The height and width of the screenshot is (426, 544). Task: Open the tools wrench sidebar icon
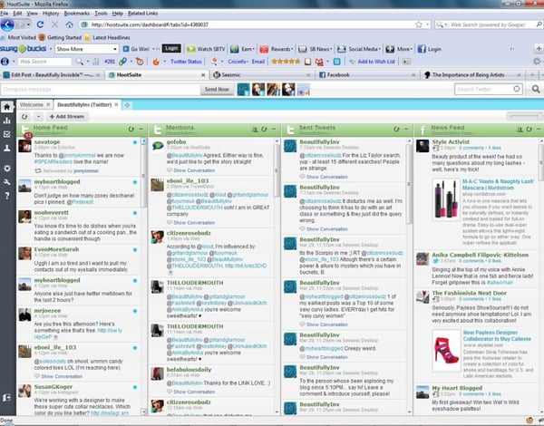click(7, 182)
